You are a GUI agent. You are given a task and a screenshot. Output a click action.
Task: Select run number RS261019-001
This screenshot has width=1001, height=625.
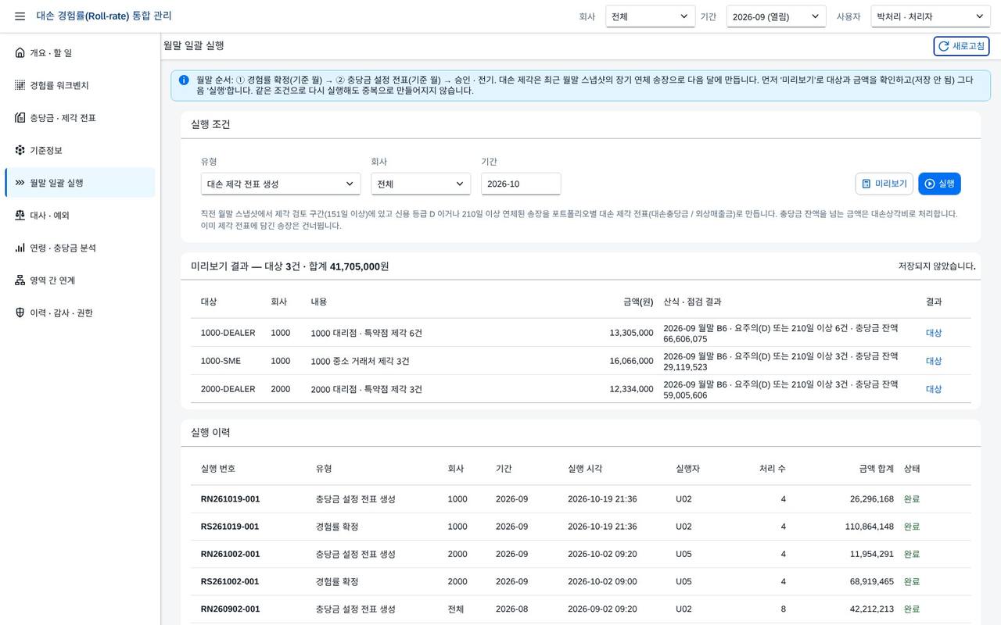coord(230,527)
